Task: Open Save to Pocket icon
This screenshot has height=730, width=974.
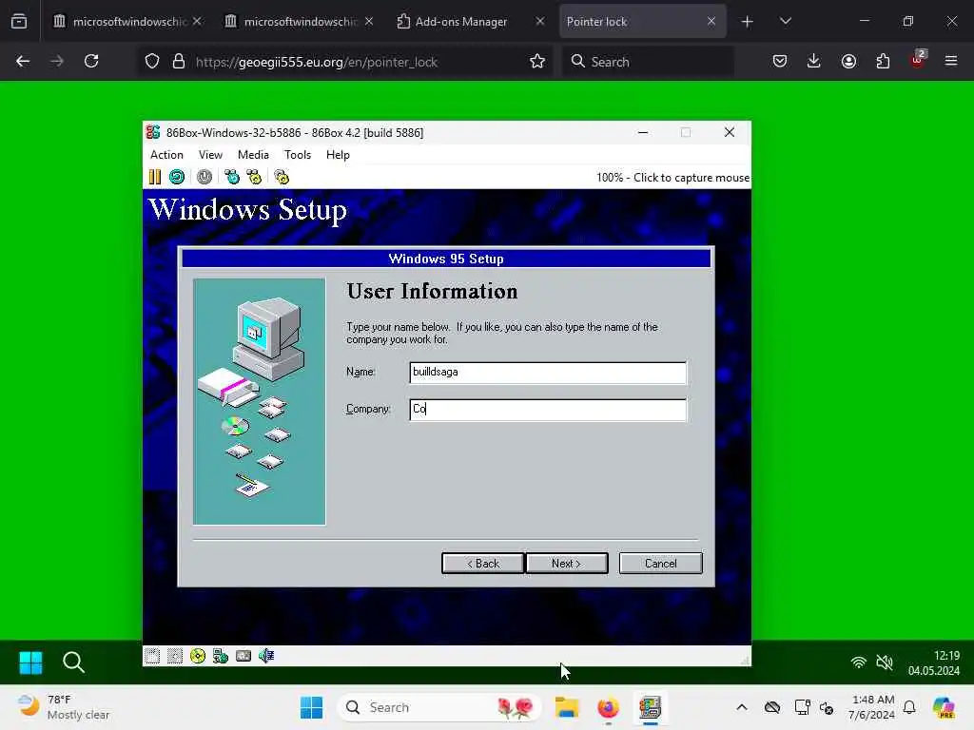Action: pyautogui.click(x=780, y=61)
